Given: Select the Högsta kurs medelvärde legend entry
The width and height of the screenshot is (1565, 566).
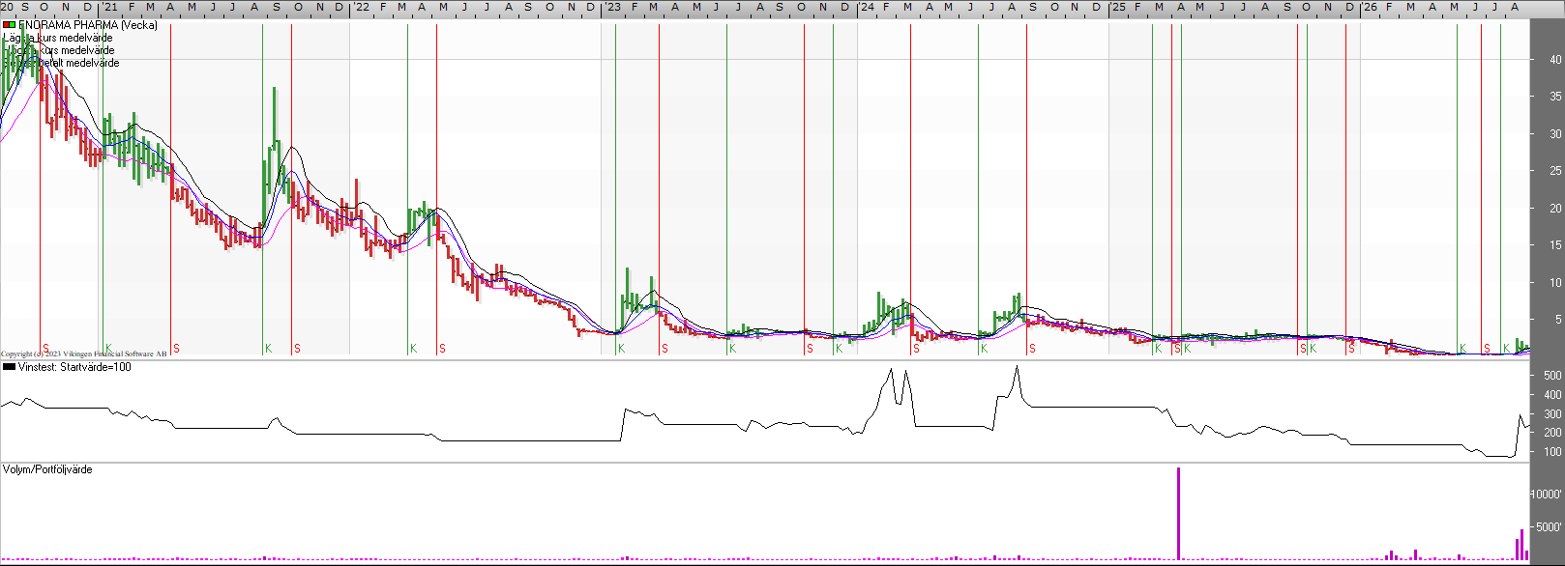Looking at the screenshot, I should tap(59, 50).
